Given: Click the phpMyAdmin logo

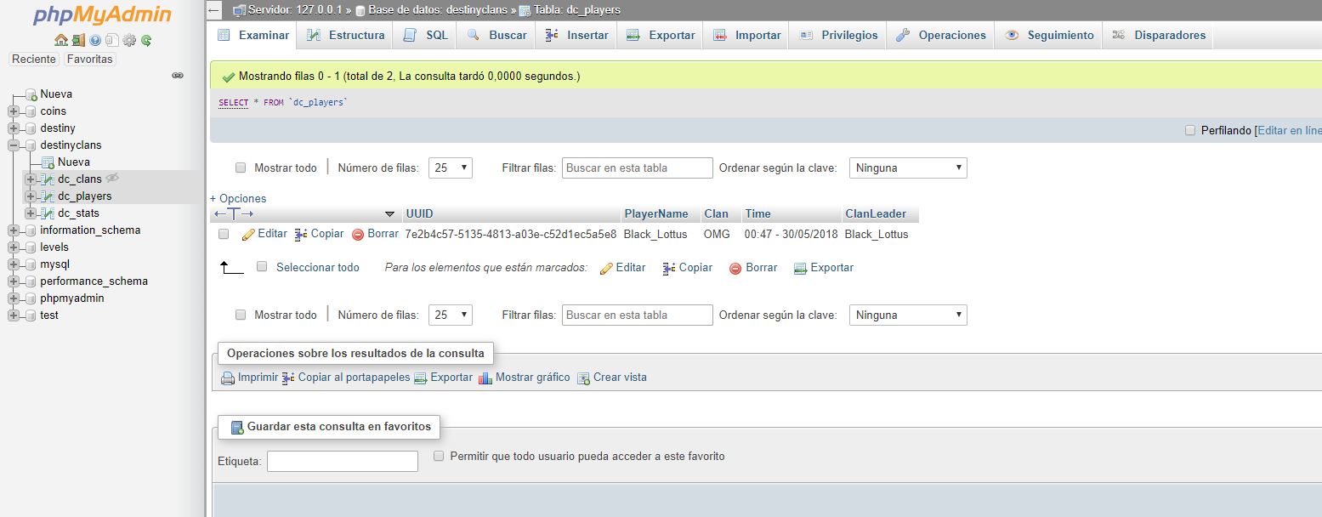Looking at the screenshot, I should pyautogui.click(x=102, y=15).
